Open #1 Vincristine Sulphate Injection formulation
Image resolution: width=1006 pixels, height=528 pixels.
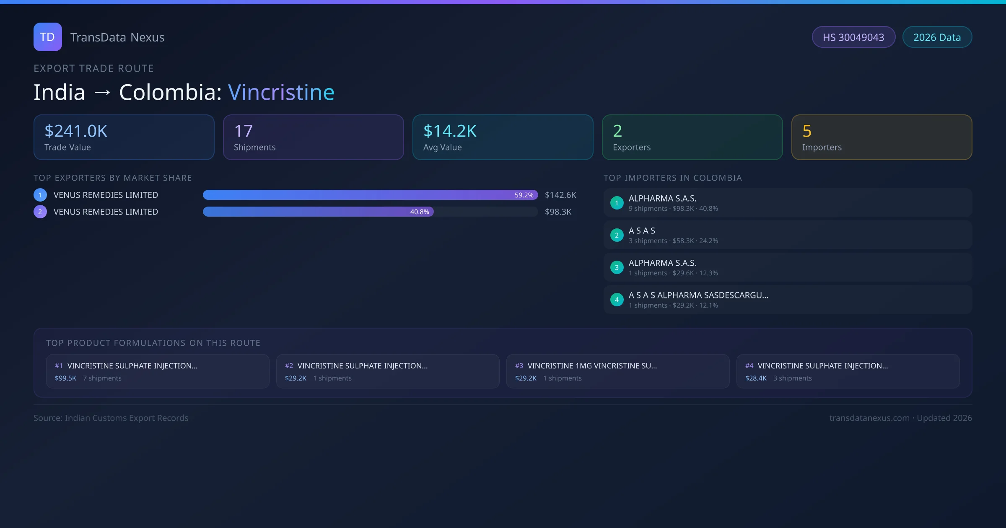[x=158, y=371]
